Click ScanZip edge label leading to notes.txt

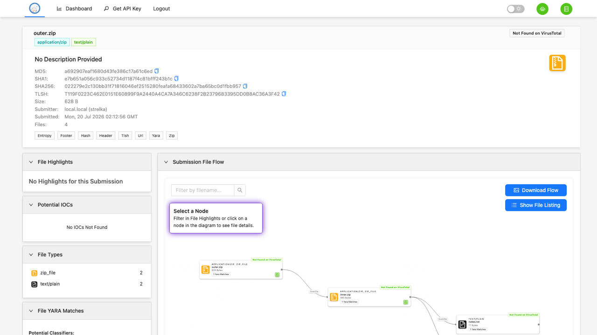443,319
